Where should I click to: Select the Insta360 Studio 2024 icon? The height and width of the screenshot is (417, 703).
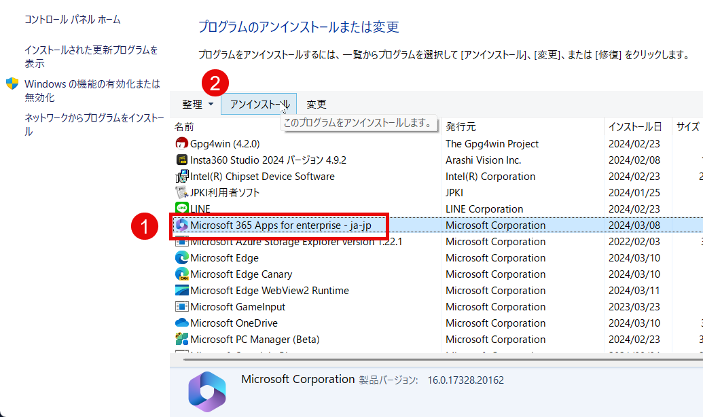181,160
